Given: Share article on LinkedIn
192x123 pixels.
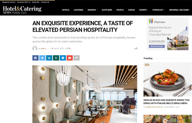Looking at the screenshot, I should click(x=49, y=58).
